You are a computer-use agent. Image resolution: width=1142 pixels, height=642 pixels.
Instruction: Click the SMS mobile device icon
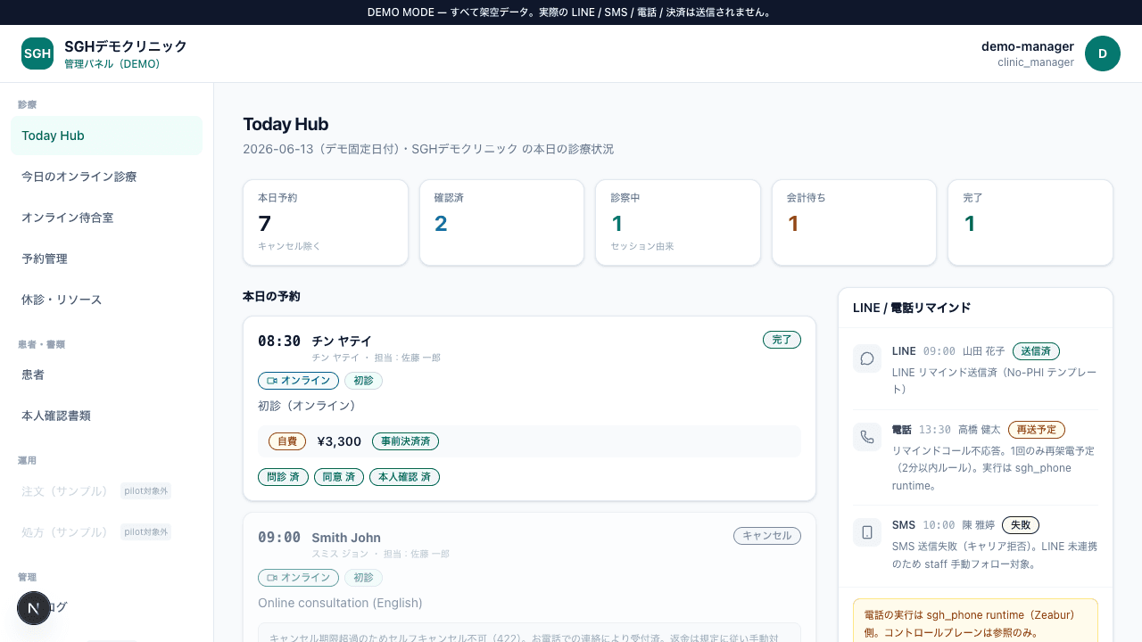(867, 532)
